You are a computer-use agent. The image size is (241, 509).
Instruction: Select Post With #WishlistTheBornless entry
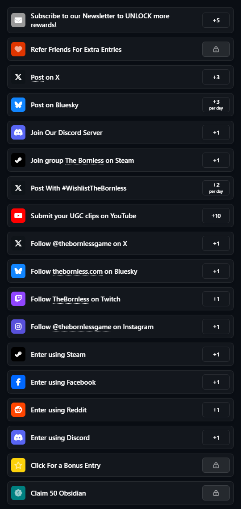coord(120,188)
